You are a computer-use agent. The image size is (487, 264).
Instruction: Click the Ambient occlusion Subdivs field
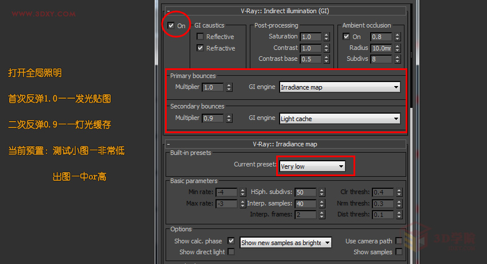coord(382,59)
